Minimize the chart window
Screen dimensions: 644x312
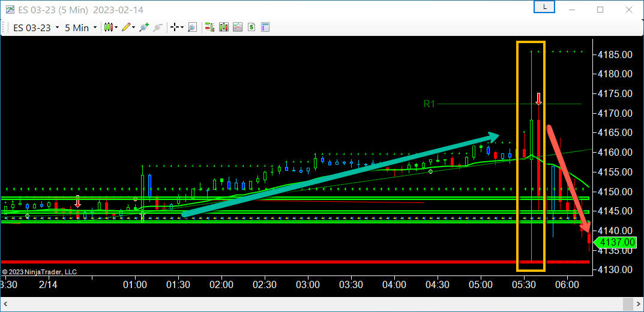572,10
